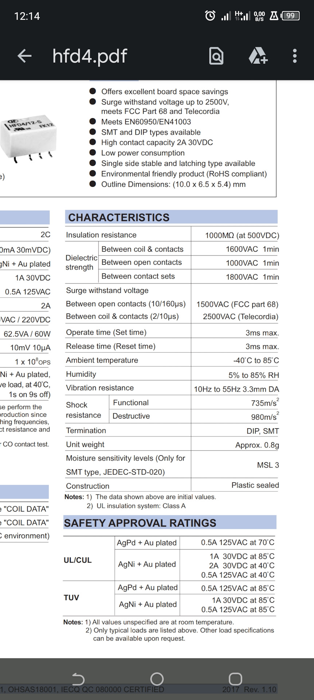Tap the back arrow in header
This screenshot has height=700, width=314.
(25, 56)
